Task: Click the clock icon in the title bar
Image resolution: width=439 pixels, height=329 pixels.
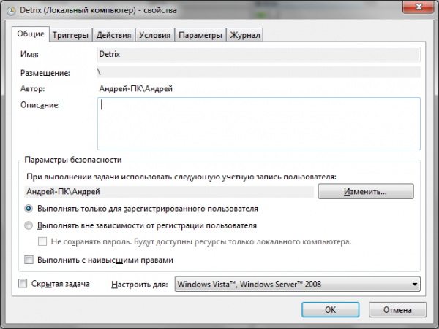Action: [11, 11]
